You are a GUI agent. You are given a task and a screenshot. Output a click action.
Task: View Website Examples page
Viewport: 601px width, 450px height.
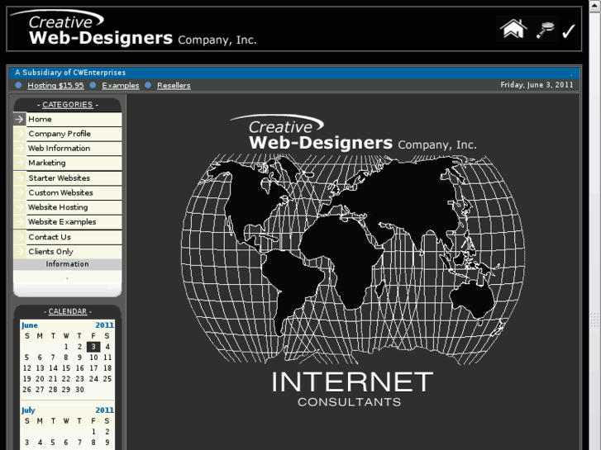(x=62, y=222)
